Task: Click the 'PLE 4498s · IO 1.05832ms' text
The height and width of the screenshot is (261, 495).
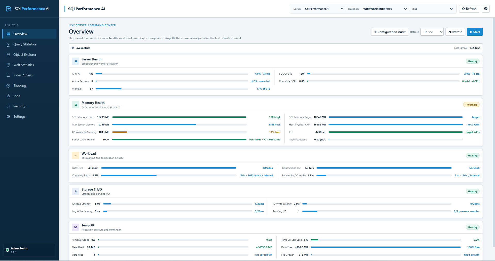Action: [x=265, y=140]
